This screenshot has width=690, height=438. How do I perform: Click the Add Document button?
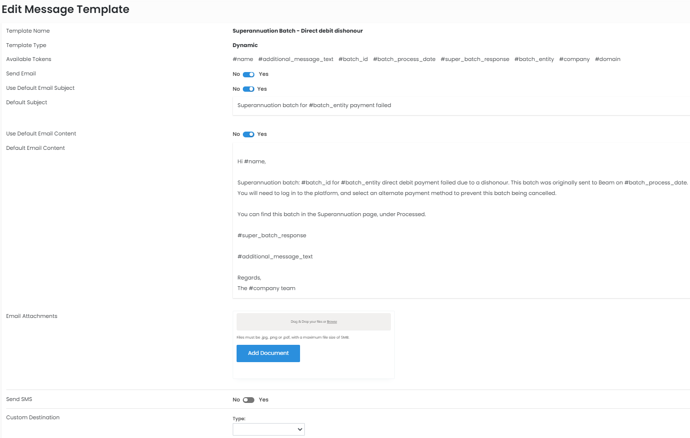268,353
